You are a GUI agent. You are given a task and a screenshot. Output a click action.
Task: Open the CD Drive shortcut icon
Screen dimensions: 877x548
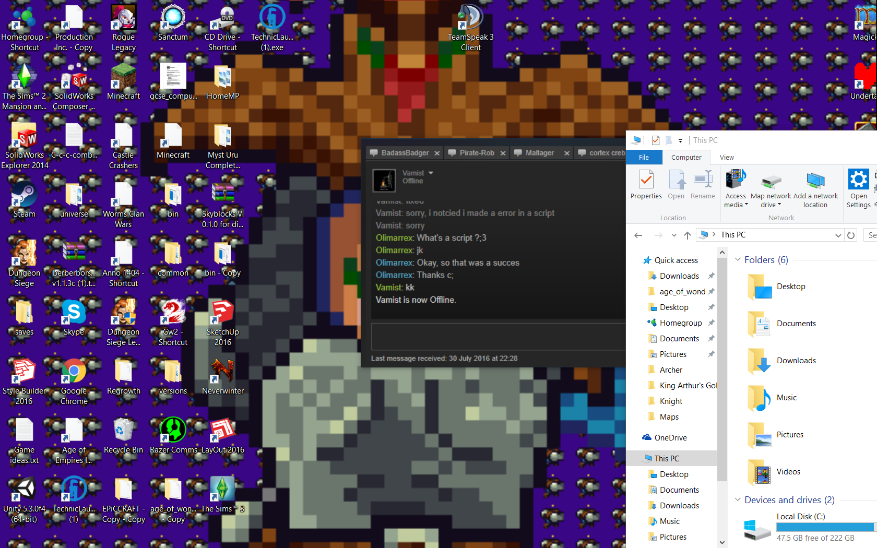222,29
